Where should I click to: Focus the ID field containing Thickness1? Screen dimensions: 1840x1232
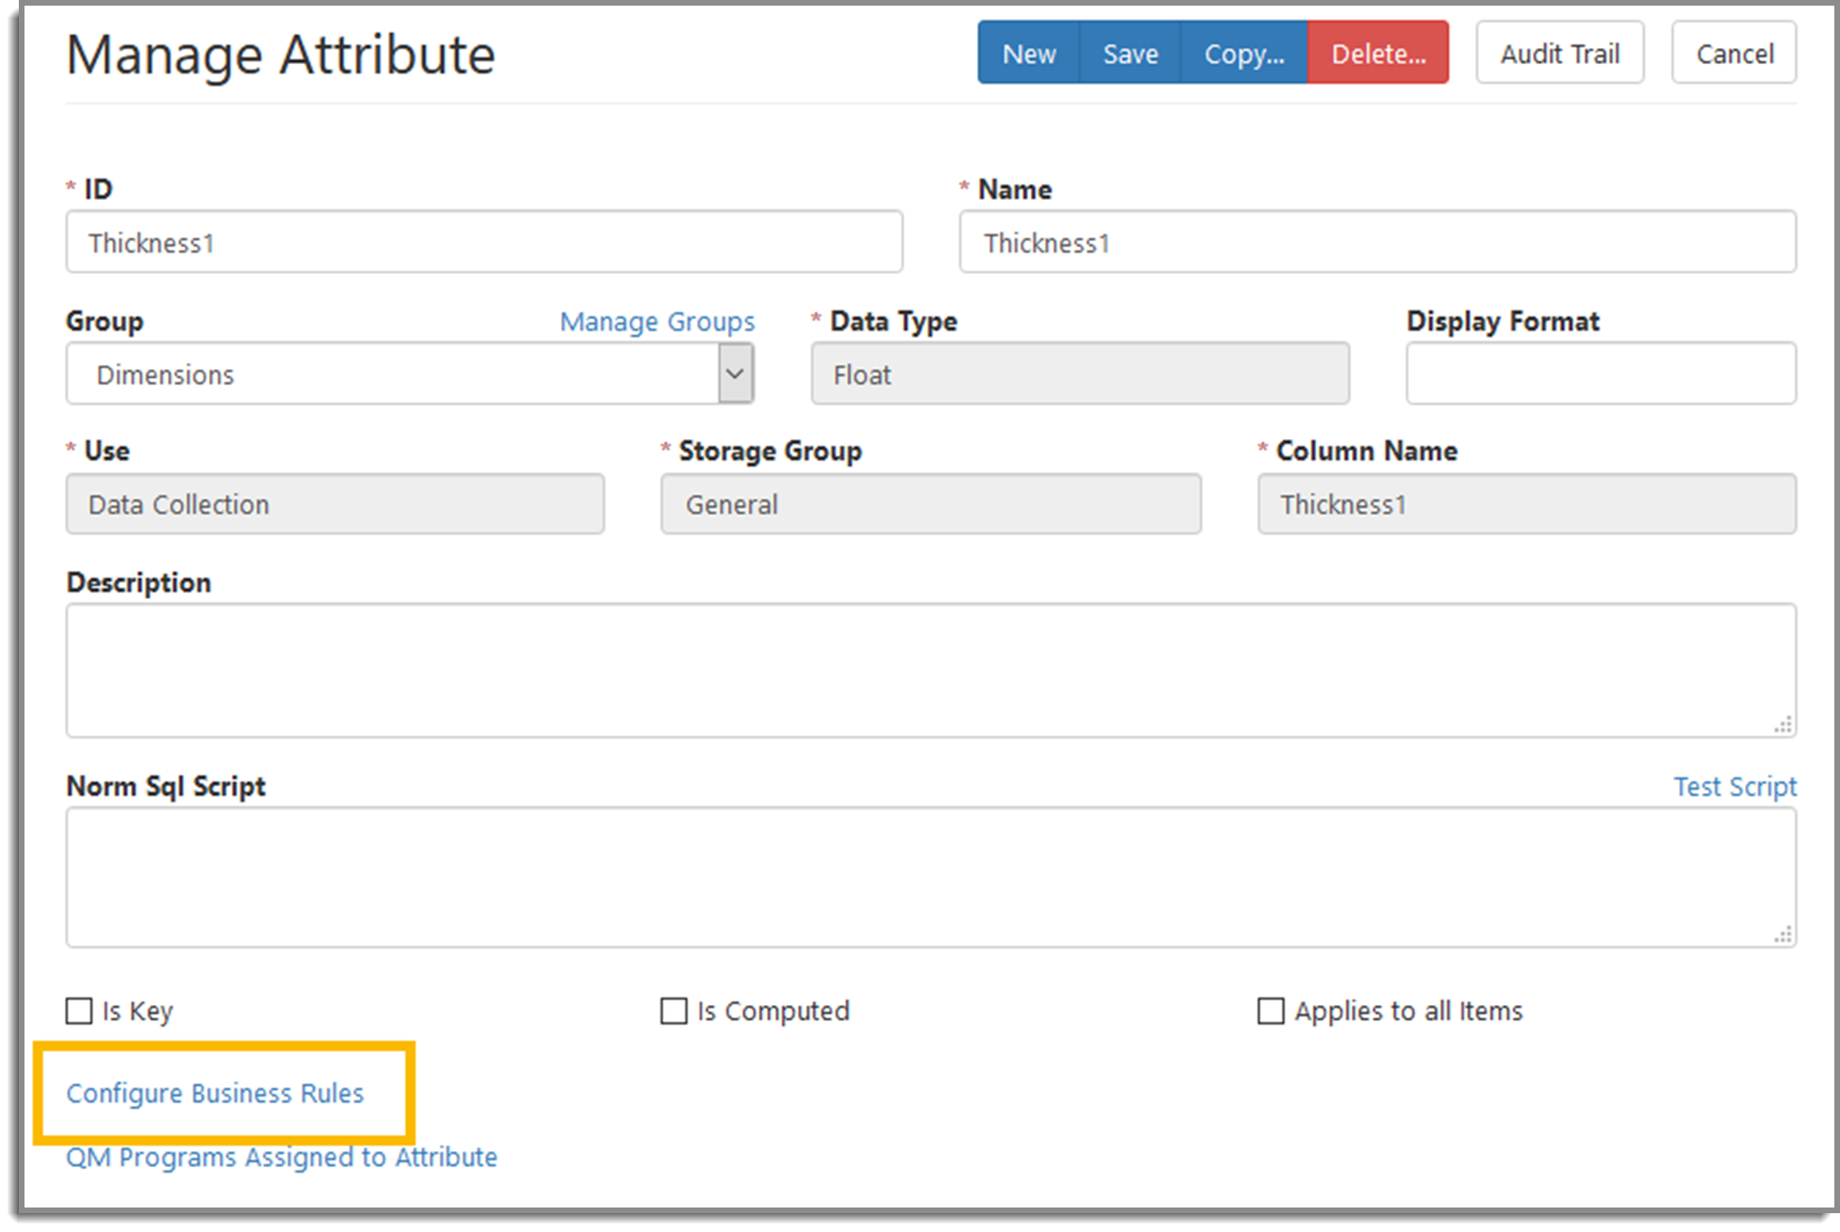point(484,242)
